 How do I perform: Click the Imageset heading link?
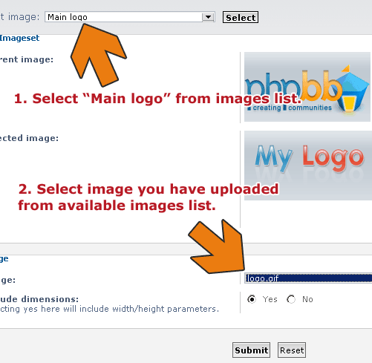click(19, 38)
